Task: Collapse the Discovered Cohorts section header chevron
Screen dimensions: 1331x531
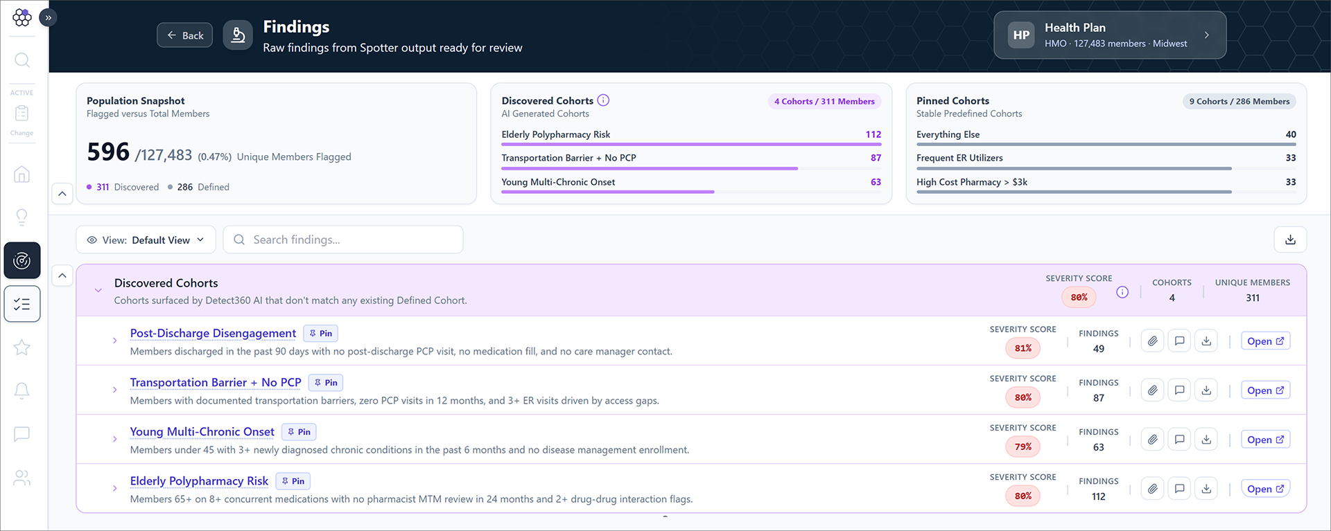Action: (98, 291)
